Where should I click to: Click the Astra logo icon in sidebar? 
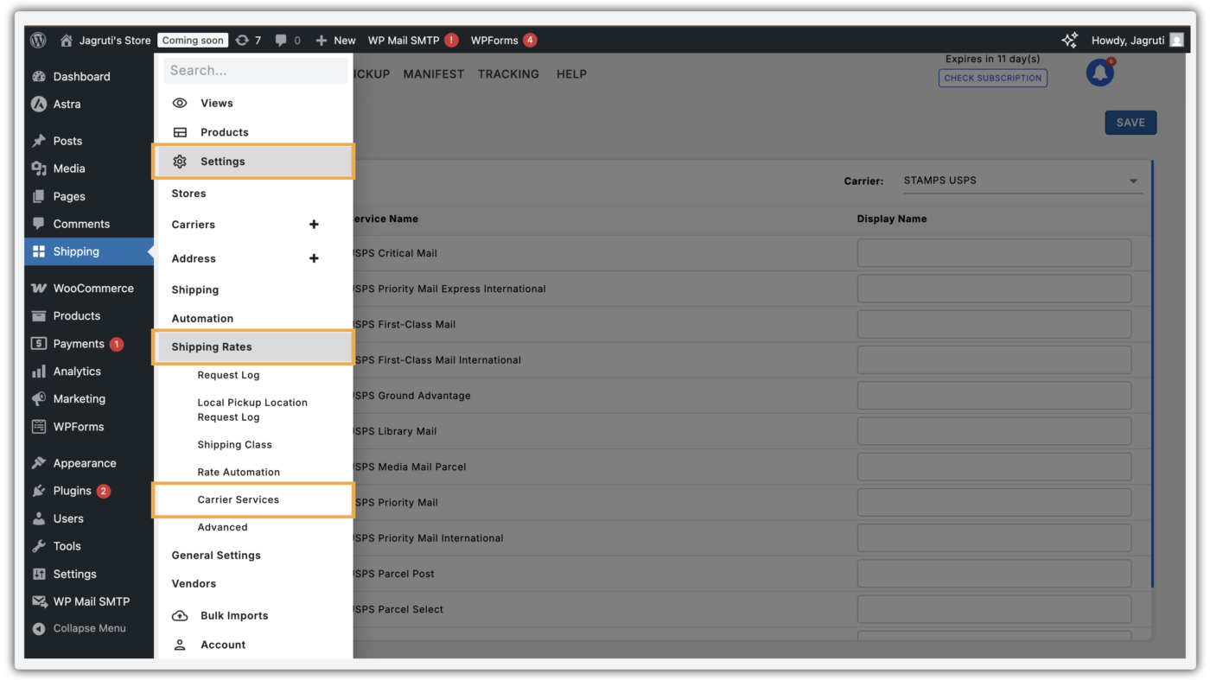[39, 104]
